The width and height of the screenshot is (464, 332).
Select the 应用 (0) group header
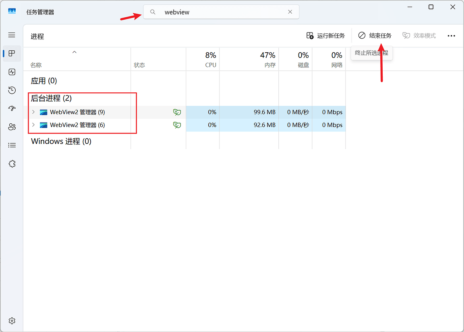coord(44,81)
